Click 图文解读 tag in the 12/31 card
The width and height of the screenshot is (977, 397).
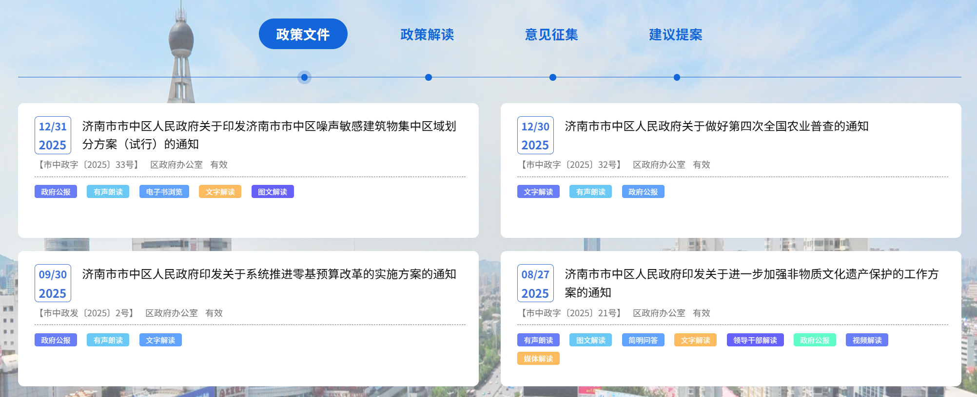[x=273, y=192]
